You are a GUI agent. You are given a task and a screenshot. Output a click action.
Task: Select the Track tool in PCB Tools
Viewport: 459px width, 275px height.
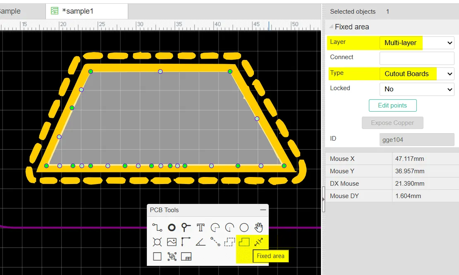coord(157,227)
